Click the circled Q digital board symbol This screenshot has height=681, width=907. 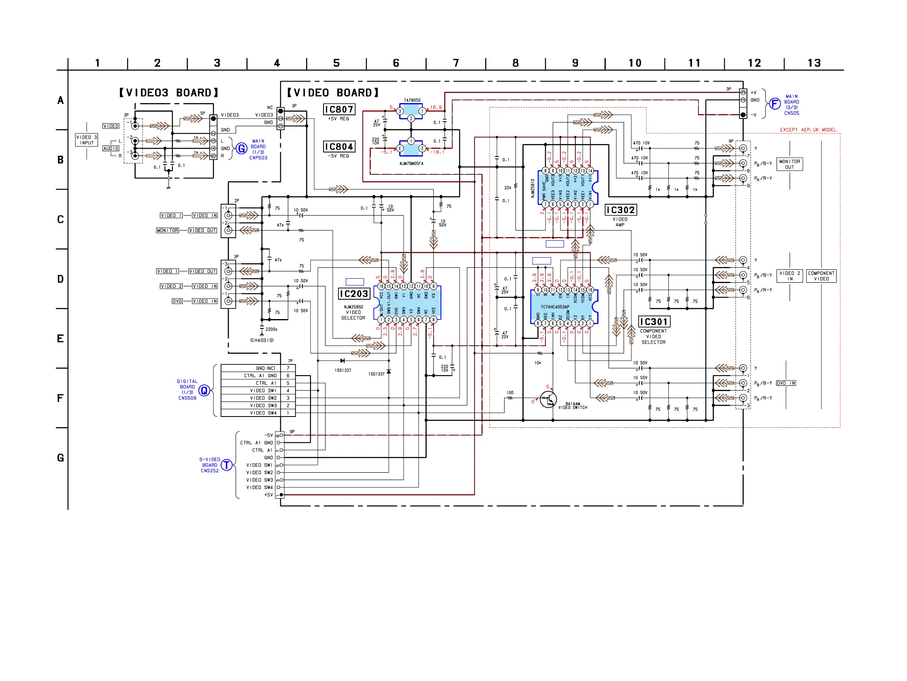click(204, 390)
